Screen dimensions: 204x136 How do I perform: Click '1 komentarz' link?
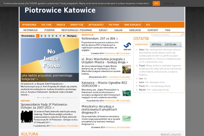pos(113,77)
